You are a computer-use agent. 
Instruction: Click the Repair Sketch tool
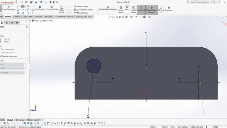point(121,10)
